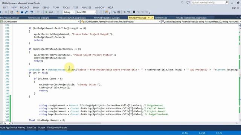Image resolution: width=241 pixels, height=135 pixels.
Task: Switch to the frmProjectStatus.cs tab
Action: 10,18
